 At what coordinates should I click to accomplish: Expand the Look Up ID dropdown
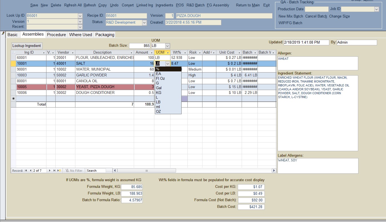point(80,16)
